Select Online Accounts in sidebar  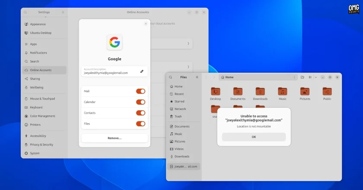(44, 70)
